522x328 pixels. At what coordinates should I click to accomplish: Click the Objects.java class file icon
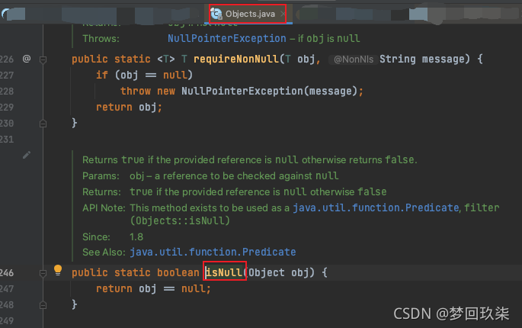point(216,14)
